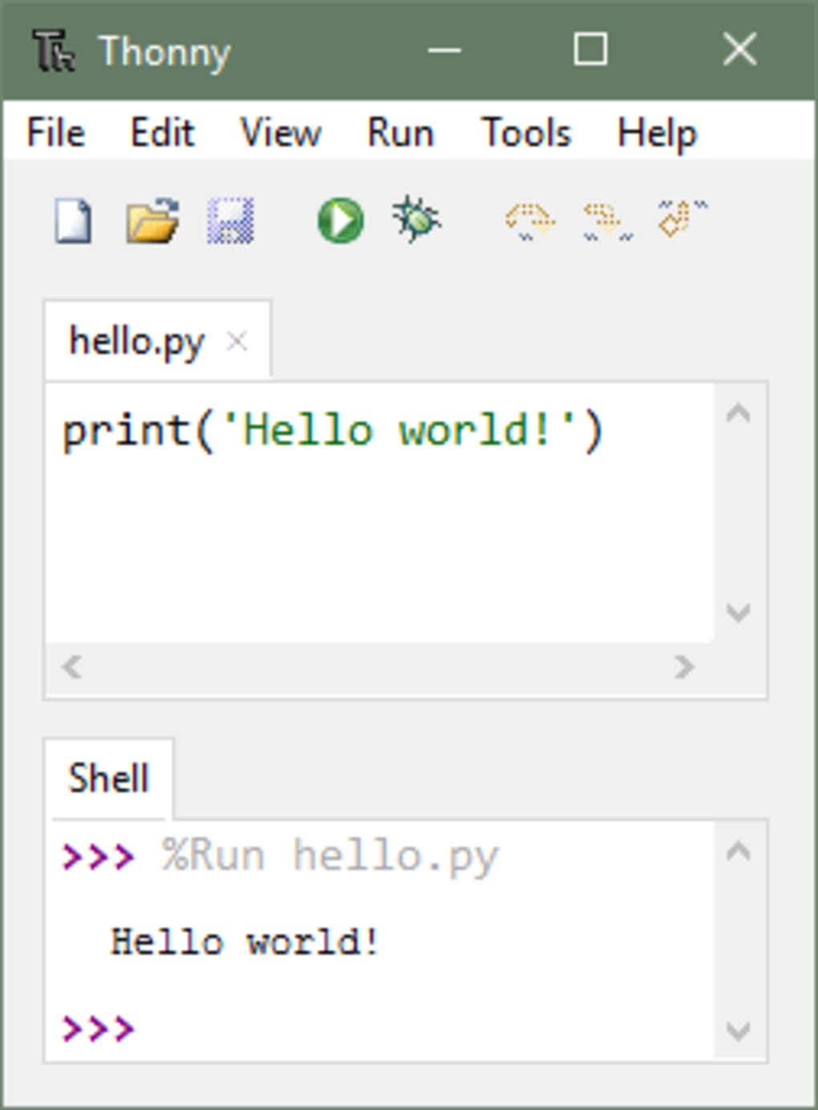Run the hello.py script
The width and height of the screenshot is (818, 1110).
(339, 219)
